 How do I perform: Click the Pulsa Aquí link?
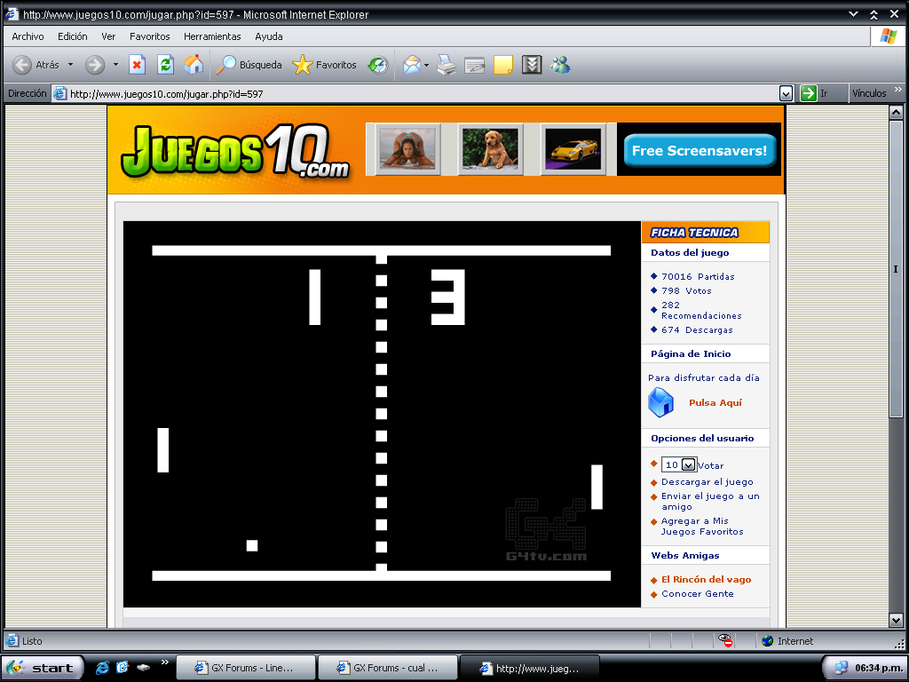click(x=715, y=402)
